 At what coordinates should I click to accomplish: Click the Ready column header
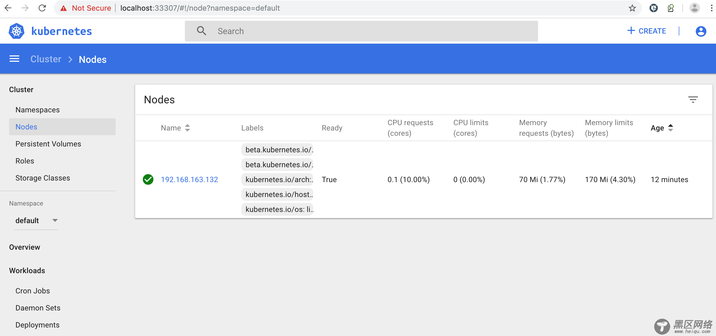(x=332, y=128)
